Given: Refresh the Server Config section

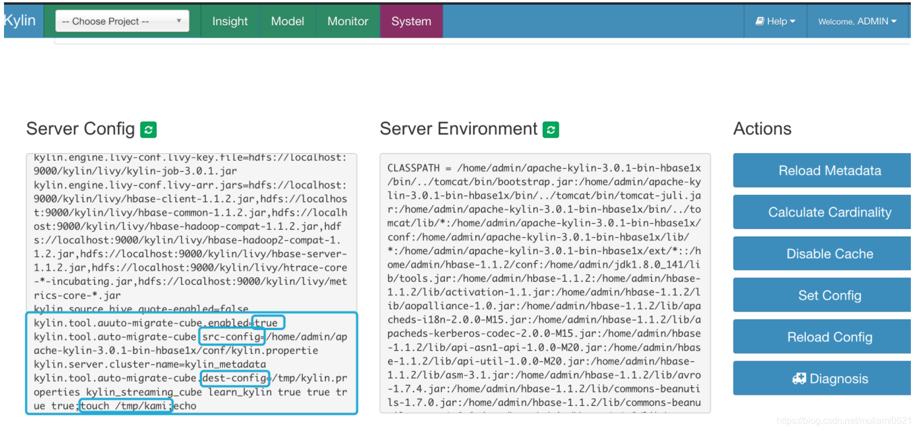Looking at the screenshot, I should point(148,130).
